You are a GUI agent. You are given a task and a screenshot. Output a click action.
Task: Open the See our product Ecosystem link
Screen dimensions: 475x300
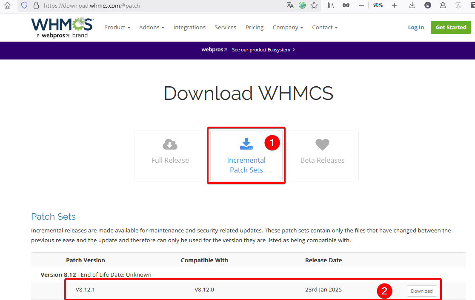coord(263,50)
